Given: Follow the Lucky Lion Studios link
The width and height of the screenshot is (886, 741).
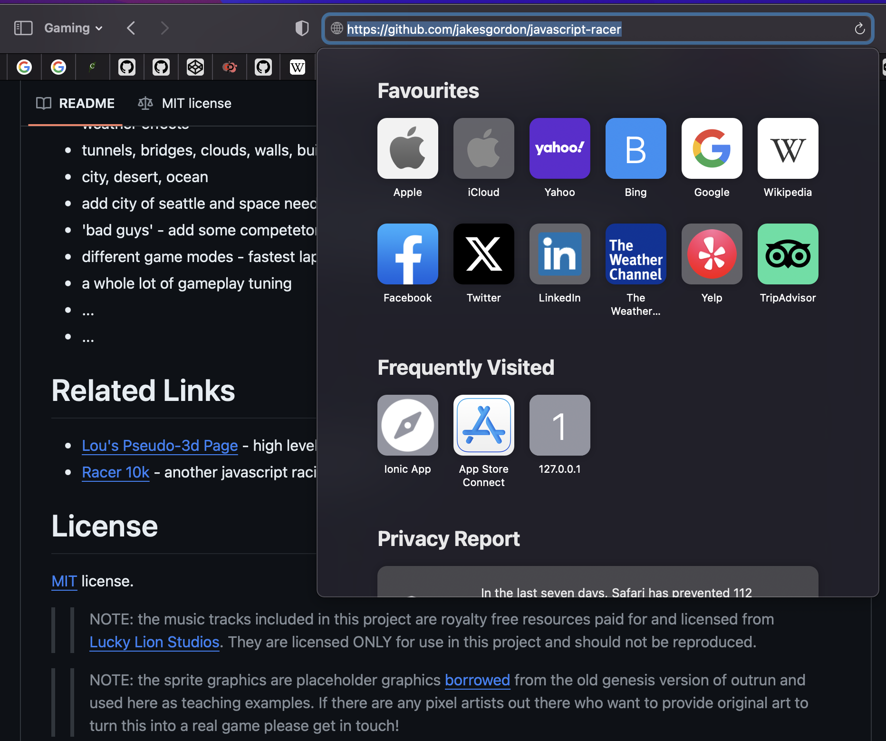Looking at the screenshot, I should click(x=154, y=642).
